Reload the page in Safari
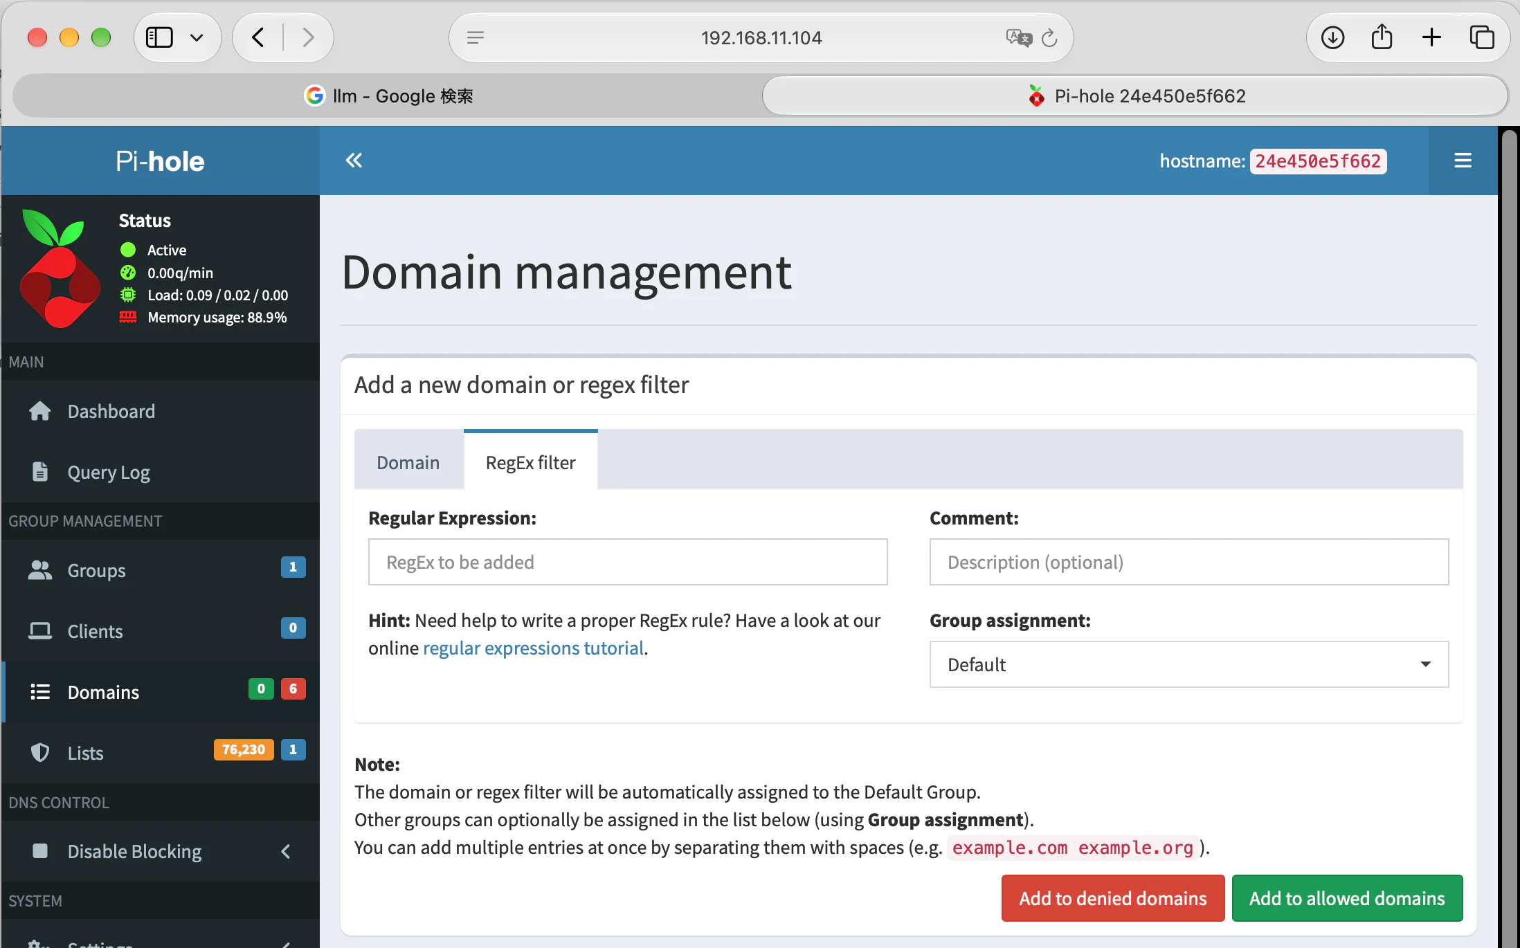The image size is (1520, 948). 1049,37
